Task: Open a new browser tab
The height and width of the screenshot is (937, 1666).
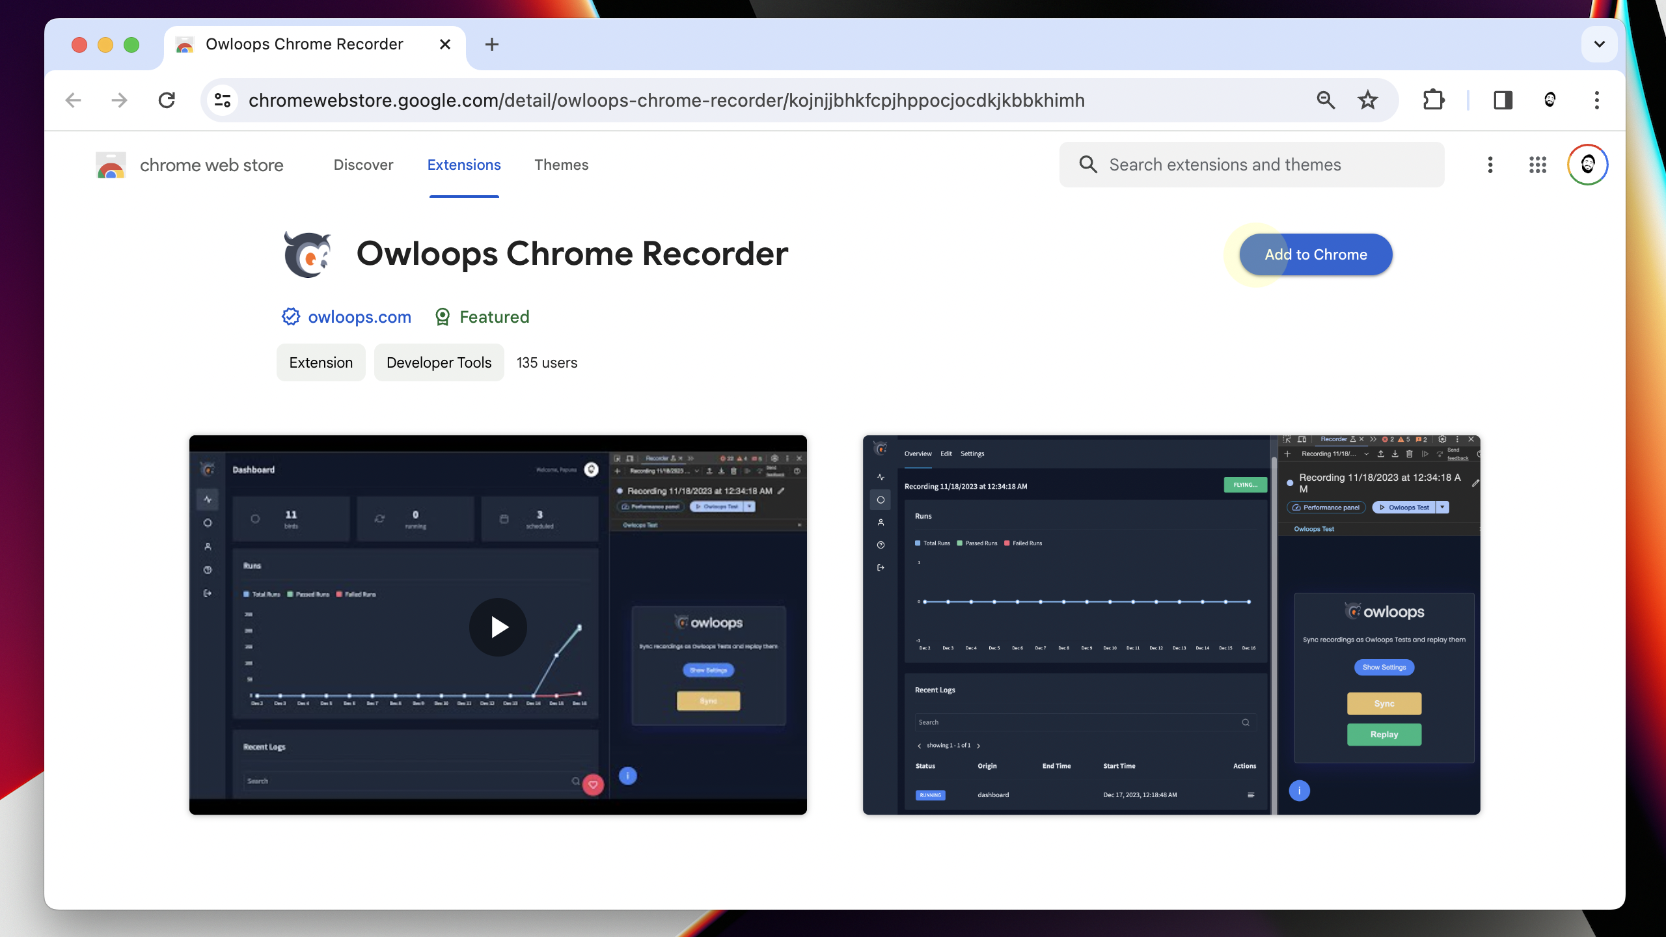Action: point(492,44)
